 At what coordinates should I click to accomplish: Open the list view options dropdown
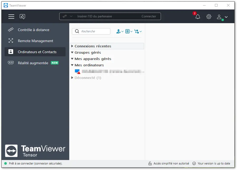(129, 31)
